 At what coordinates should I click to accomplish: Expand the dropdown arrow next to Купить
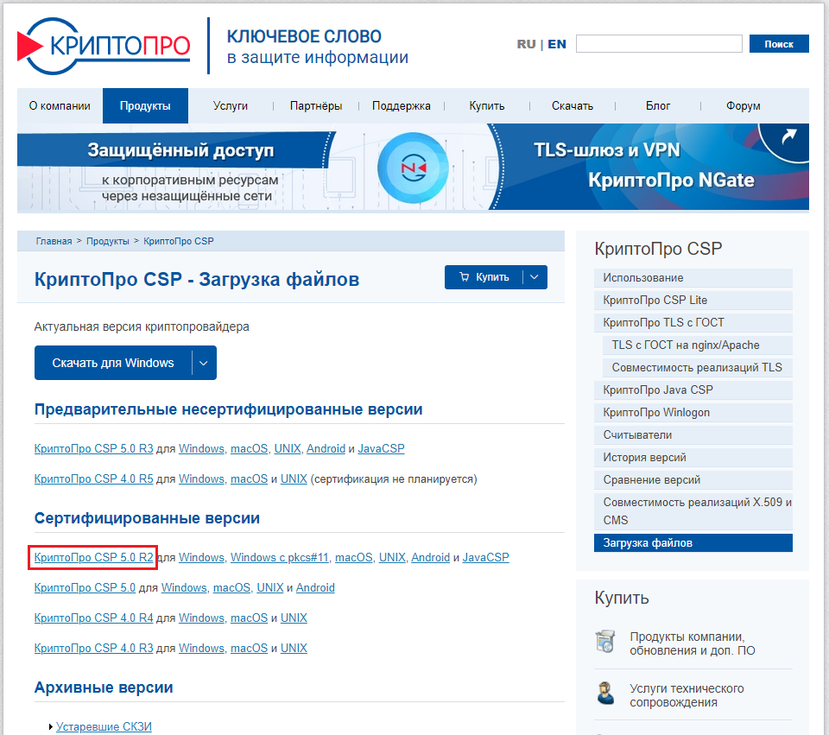click(x=535, y=276)
